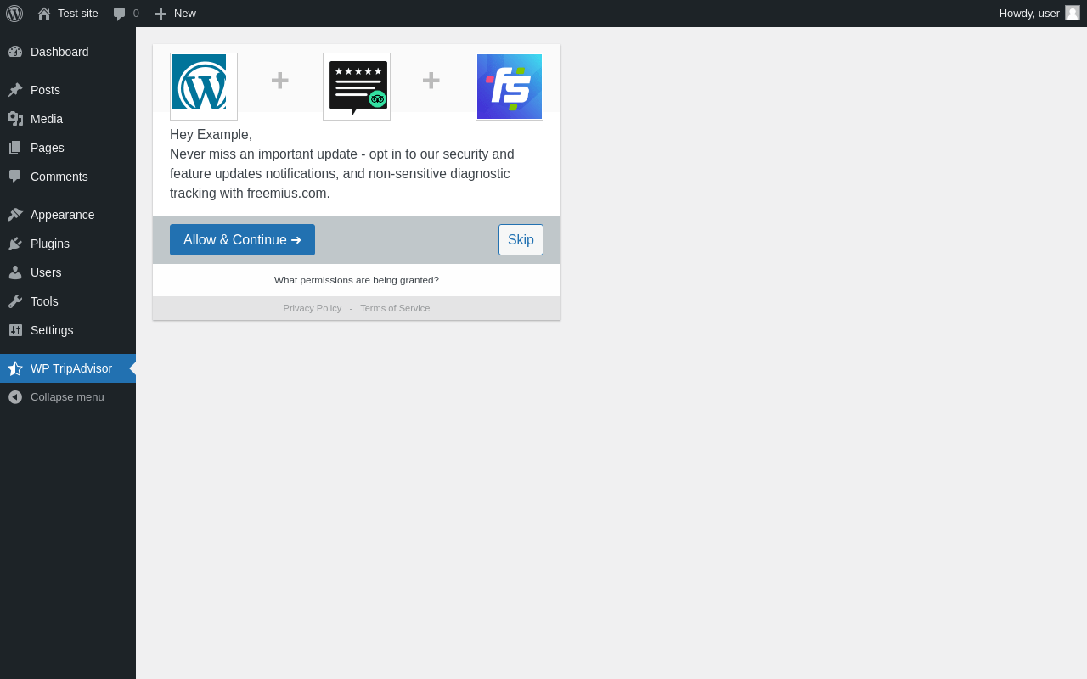
Task: Click the Freemius logo image
Action: (510, 87)
